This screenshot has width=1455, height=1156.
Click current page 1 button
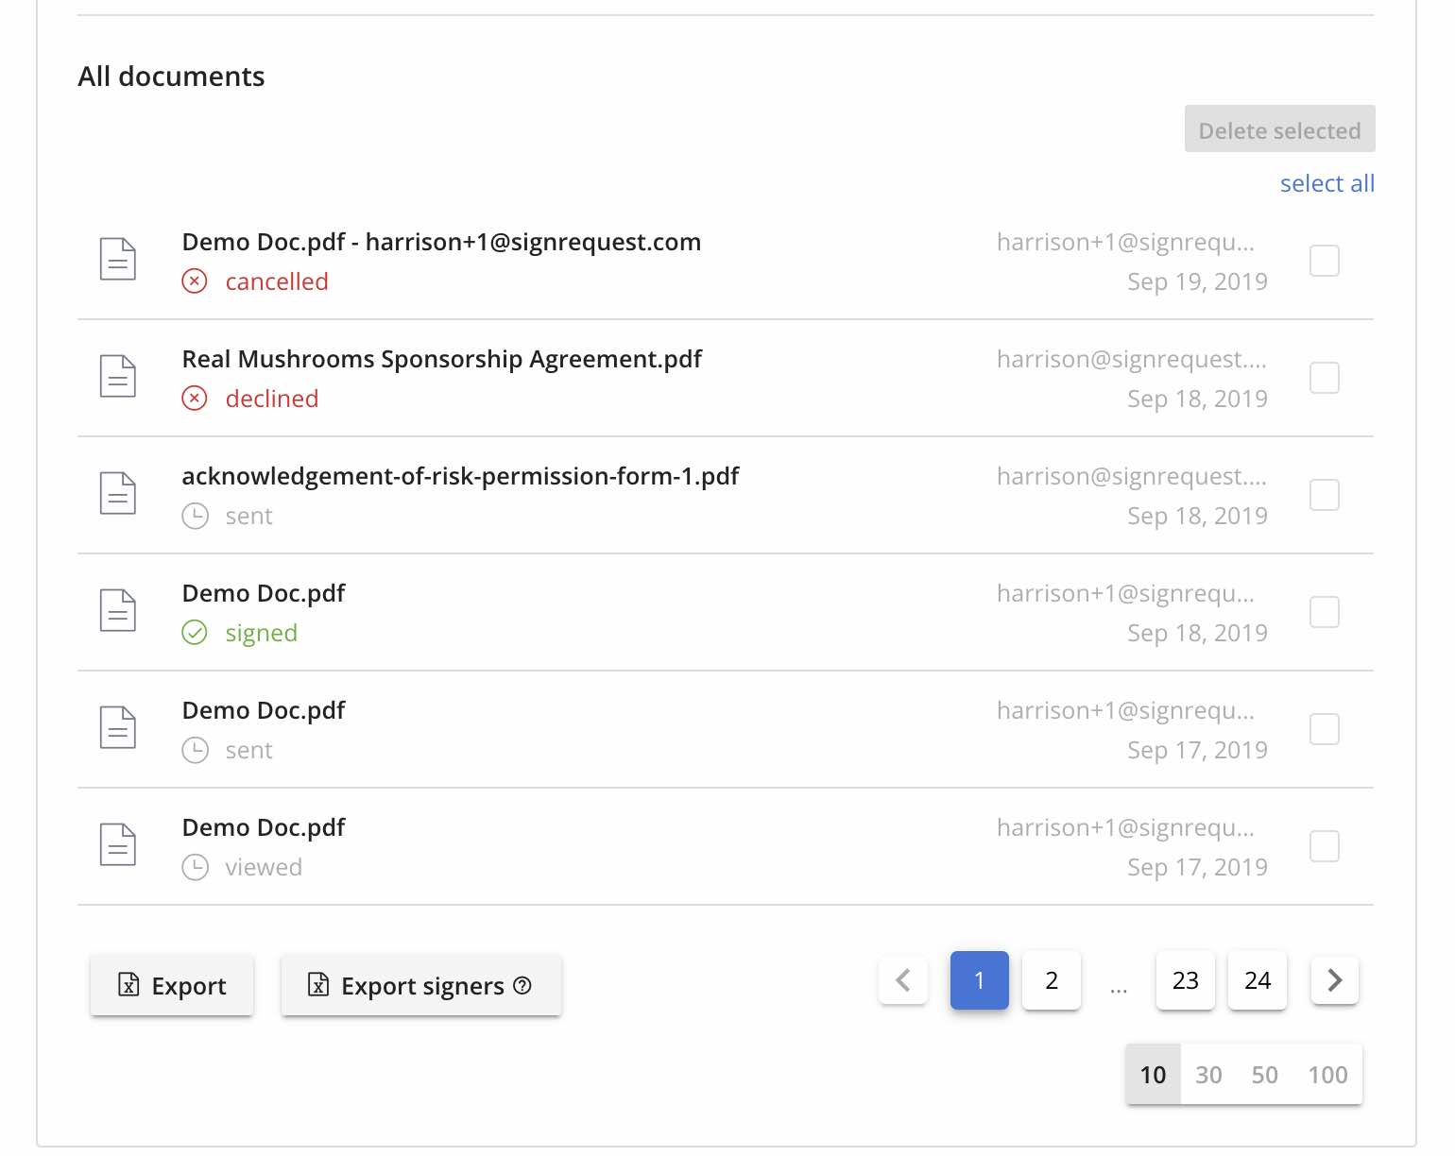click(980, 980)
